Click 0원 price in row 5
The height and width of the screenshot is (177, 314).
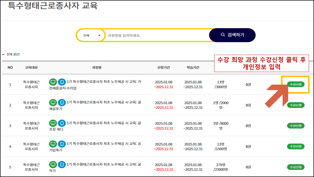point(248,167)
